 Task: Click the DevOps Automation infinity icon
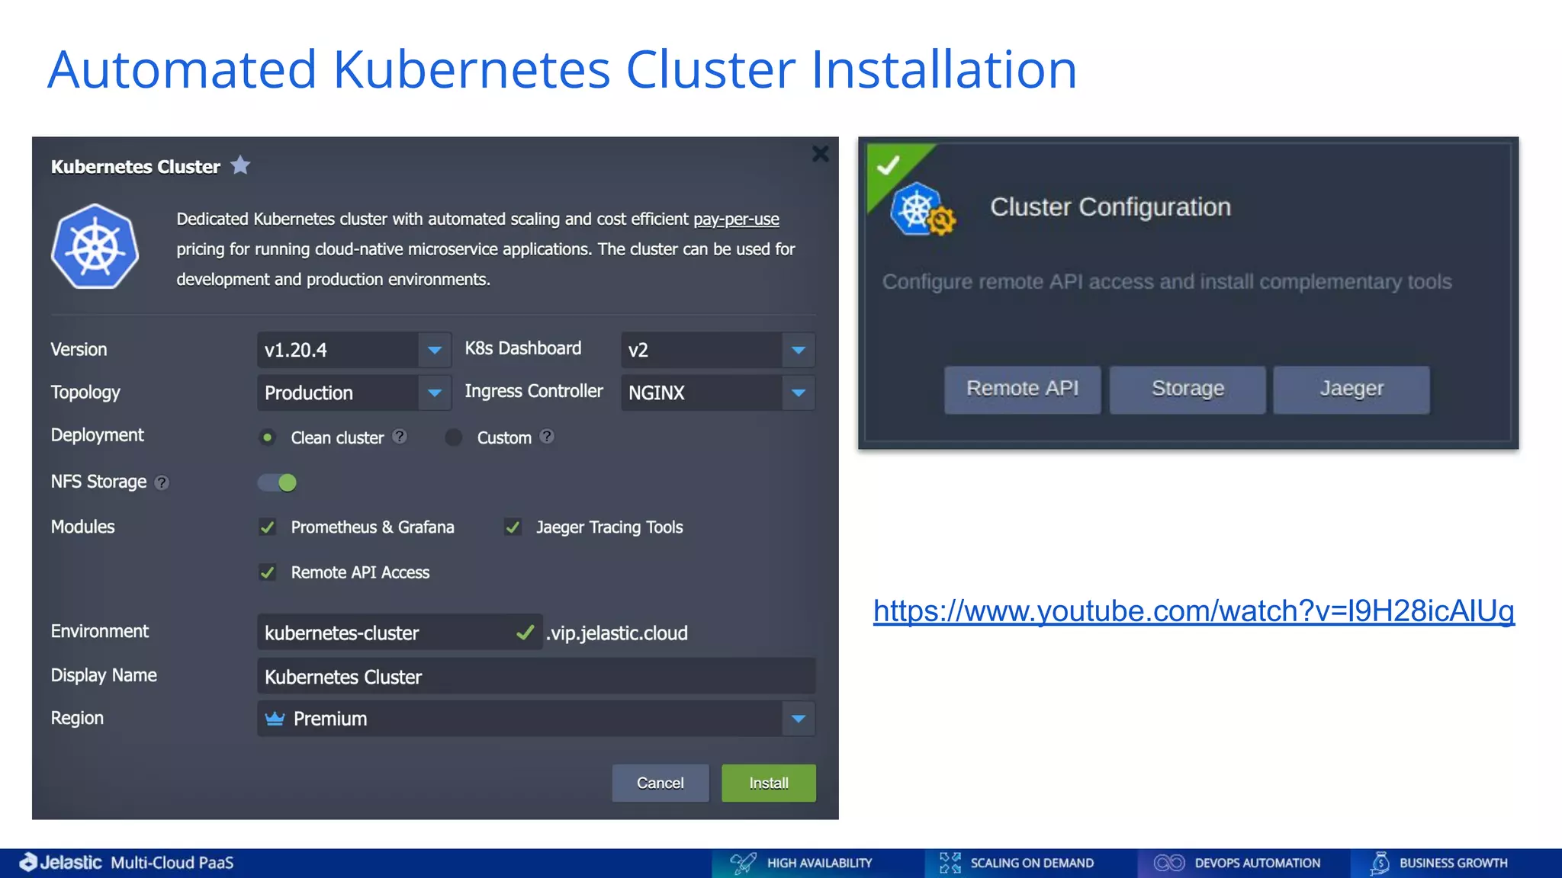1169,863
